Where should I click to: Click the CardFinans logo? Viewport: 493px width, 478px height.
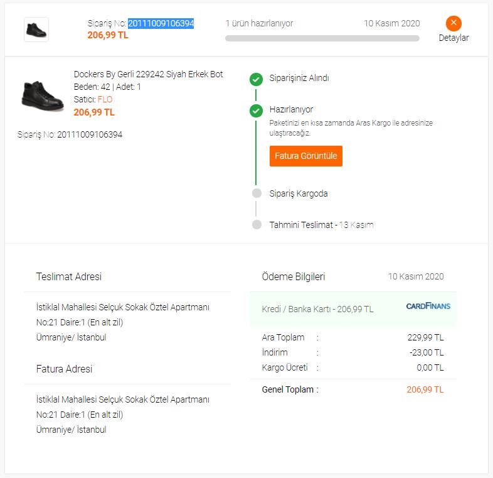pyautogui.click(x=428, y=306)
